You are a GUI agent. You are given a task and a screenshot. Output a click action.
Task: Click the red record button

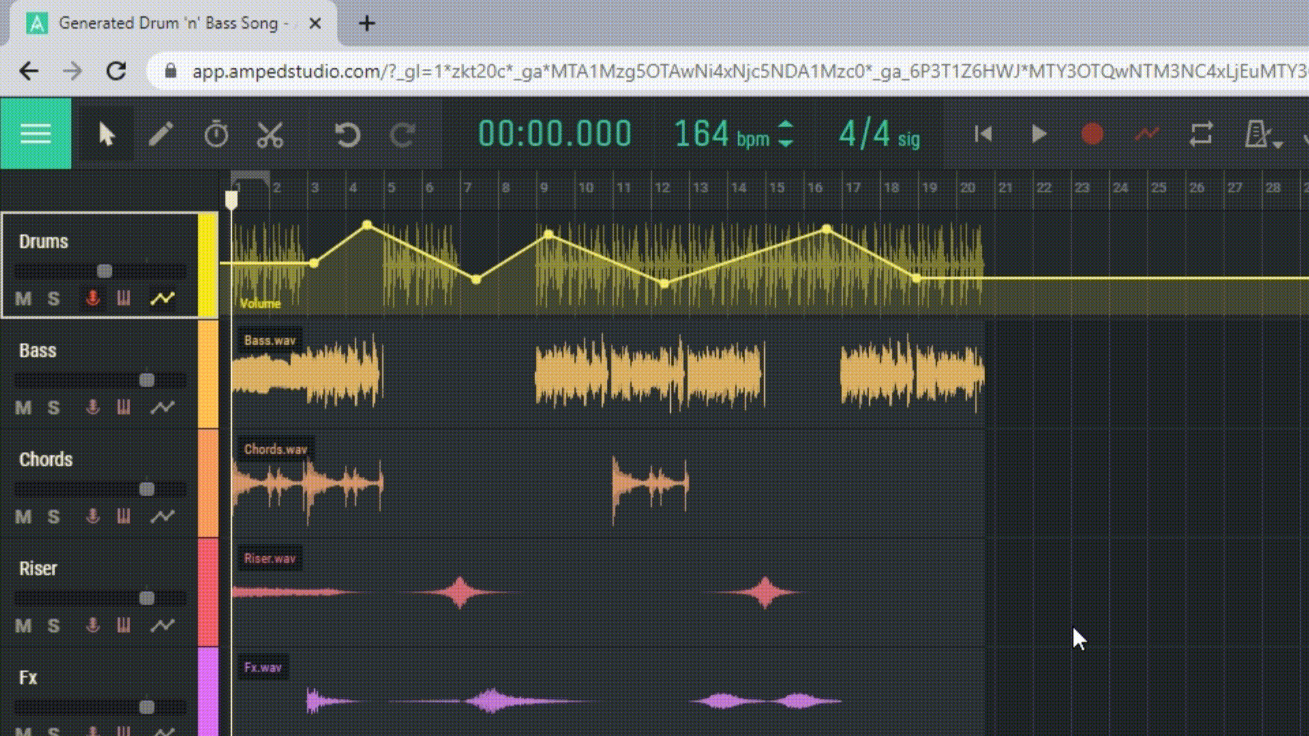click(1092, 134)
